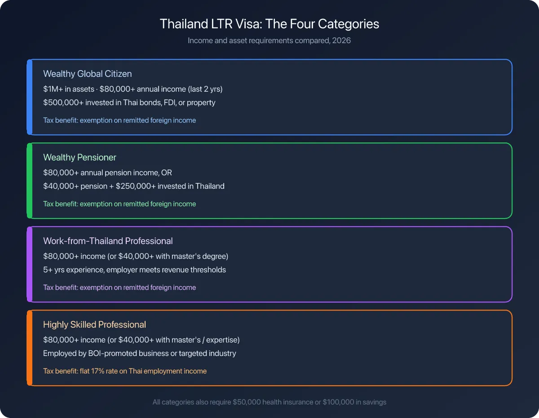Select the Wealthy Pensioner heading
Screen dimensions: 539x418
[80, 157]
